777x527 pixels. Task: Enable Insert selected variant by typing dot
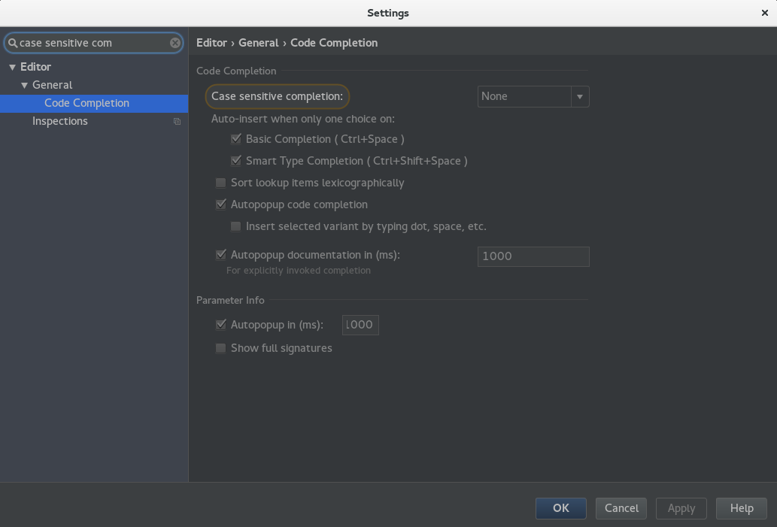(x=236, y=226)
